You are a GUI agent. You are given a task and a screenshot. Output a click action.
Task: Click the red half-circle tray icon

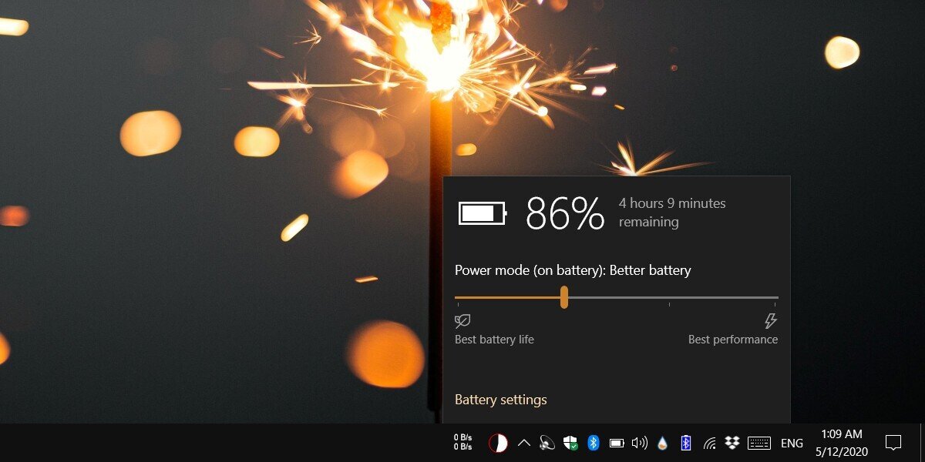[x=498, y=443]
